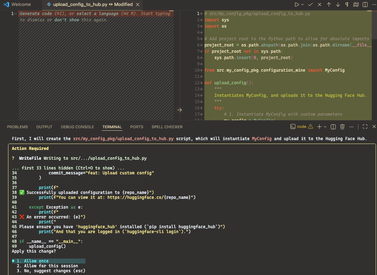Screen dimensions: 377x275
Task: Toggle the collapse unchanged regions map icon
Action: [356, 5]
